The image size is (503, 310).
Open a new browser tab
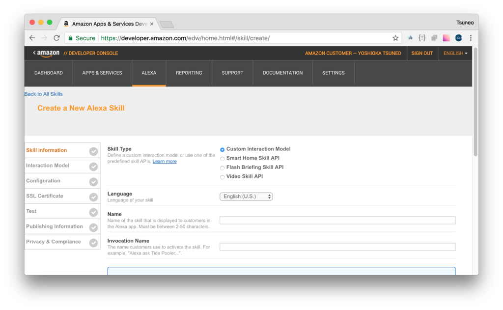[x=167, y=25]
